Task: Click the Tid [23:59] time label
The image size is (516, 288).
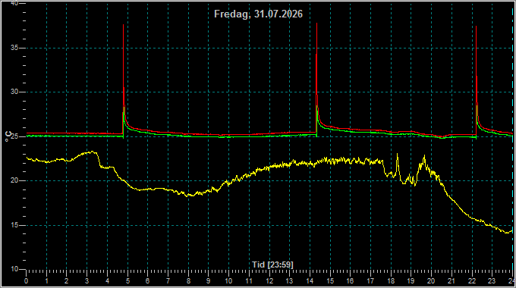Action: coord(272,265)
